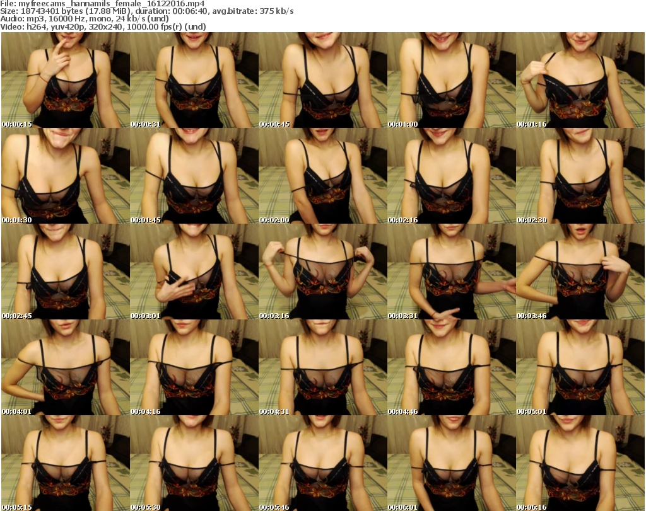This screenshot has width=646, height=511.
Task: Click the frame at 00:01:30
Action: [66, 176]
